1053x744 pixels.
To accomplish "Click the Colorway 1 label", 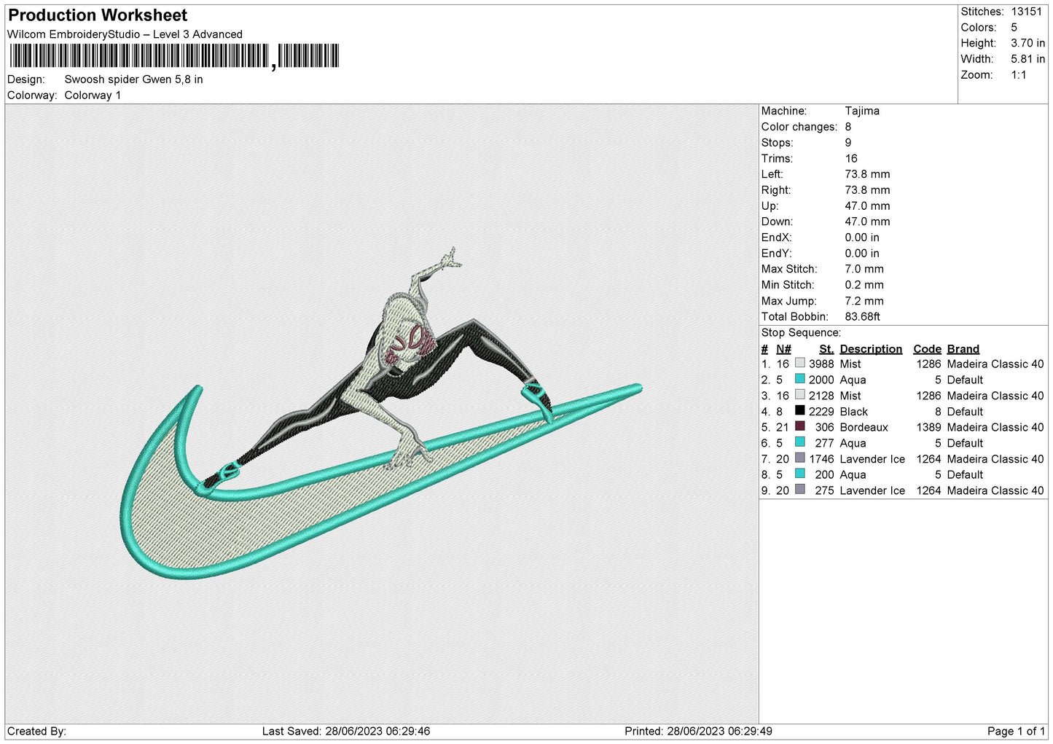I will click(93, 95).
